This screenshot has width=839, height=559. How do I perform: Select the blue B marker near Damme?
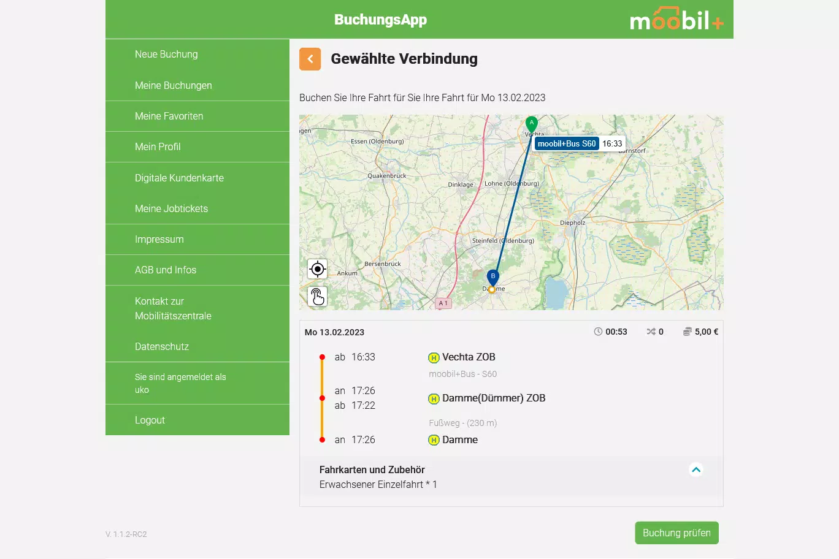pos(492,276)
